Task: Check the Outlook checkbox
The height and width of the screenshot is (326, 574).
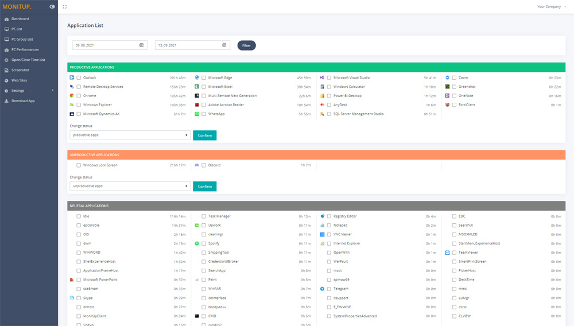Action: (x=79, y=77)
